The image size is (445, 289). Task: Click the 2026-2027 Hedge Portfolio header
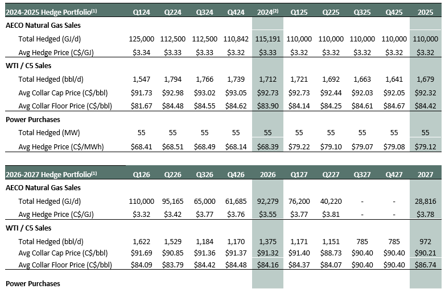pyautogui.click(x=51, y=175)
